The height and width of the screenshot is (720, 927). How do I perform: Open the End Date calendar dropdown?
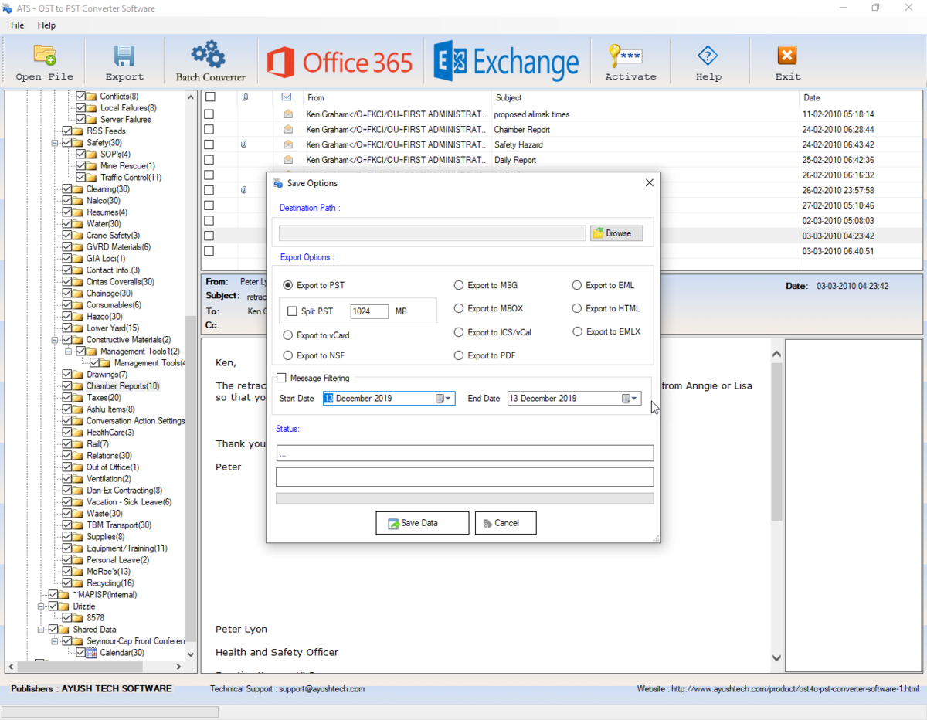(x=632, y=398)
